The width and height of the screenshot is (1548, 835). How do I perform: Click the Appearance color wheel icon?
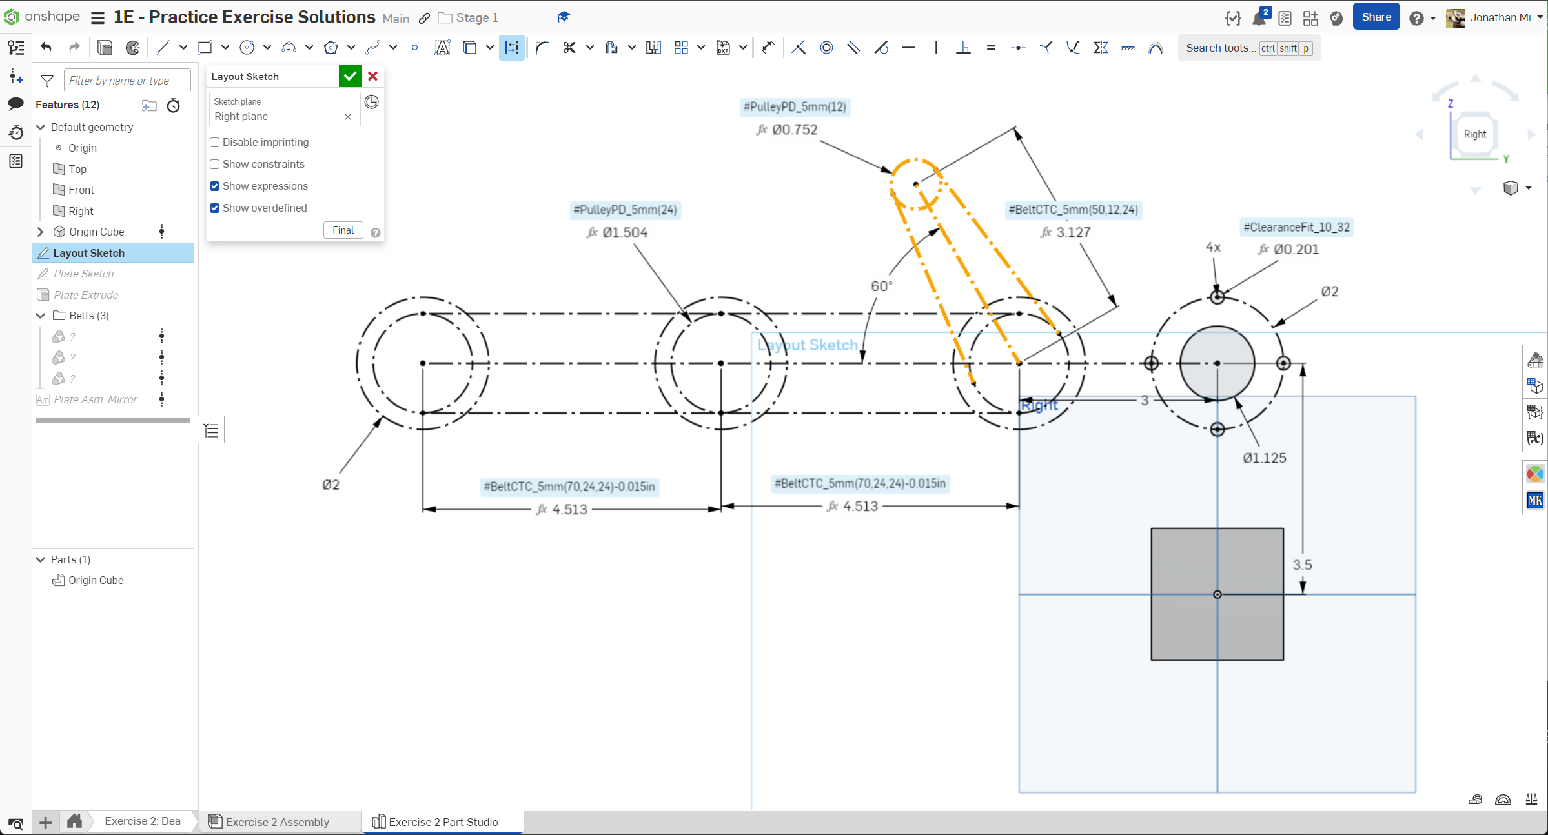[x=1535, y=474]
